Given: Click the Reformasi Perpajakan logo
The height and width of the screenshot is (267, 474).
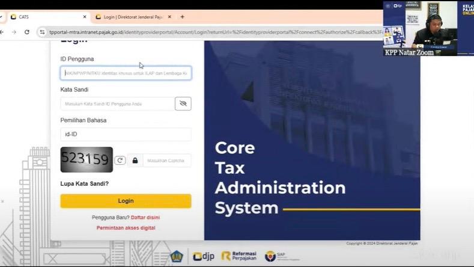Looking at the screenshot, I should coord(239,256).
